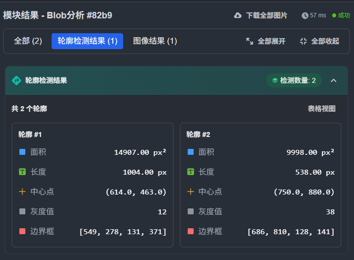Click the green T length icon in contour #2
Viewport: 354px width, 260px height.
[x=191, y=172]
